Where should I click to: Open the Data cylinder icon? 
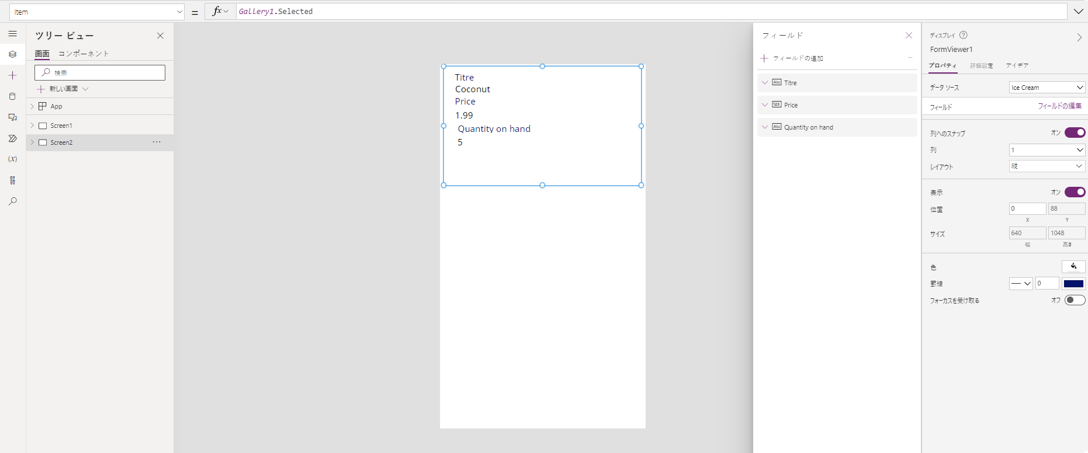click(12, 96)
